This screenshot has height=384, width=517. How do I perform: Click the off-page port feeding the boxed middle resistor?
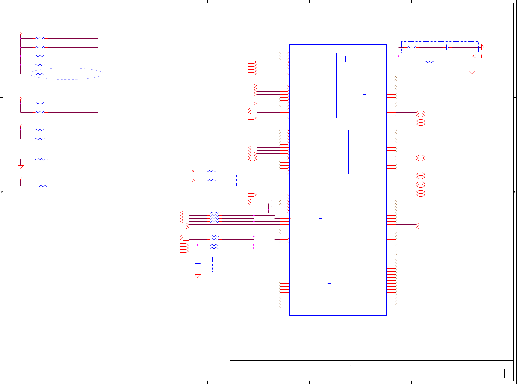[x=190, y=180]
